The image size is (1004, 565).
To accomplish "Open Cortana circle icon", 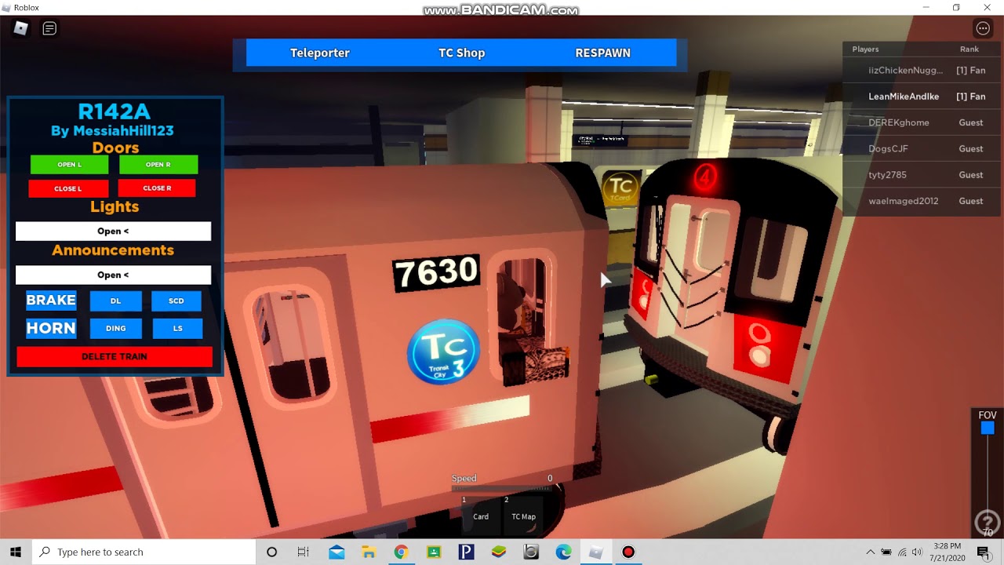I will coord(271,552).
